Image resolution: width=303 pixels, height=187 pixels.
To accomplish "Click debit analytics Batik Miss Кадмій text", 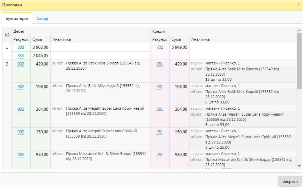I will click(x=103, y=88).
